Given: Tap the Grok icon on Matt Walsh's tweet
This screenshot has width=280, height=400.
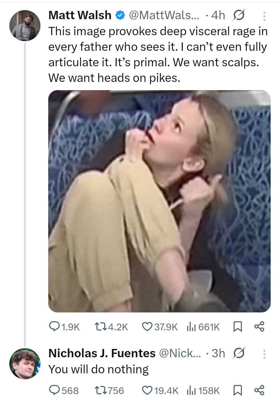Looking at the screenshot, I should (x=239, y=15).
